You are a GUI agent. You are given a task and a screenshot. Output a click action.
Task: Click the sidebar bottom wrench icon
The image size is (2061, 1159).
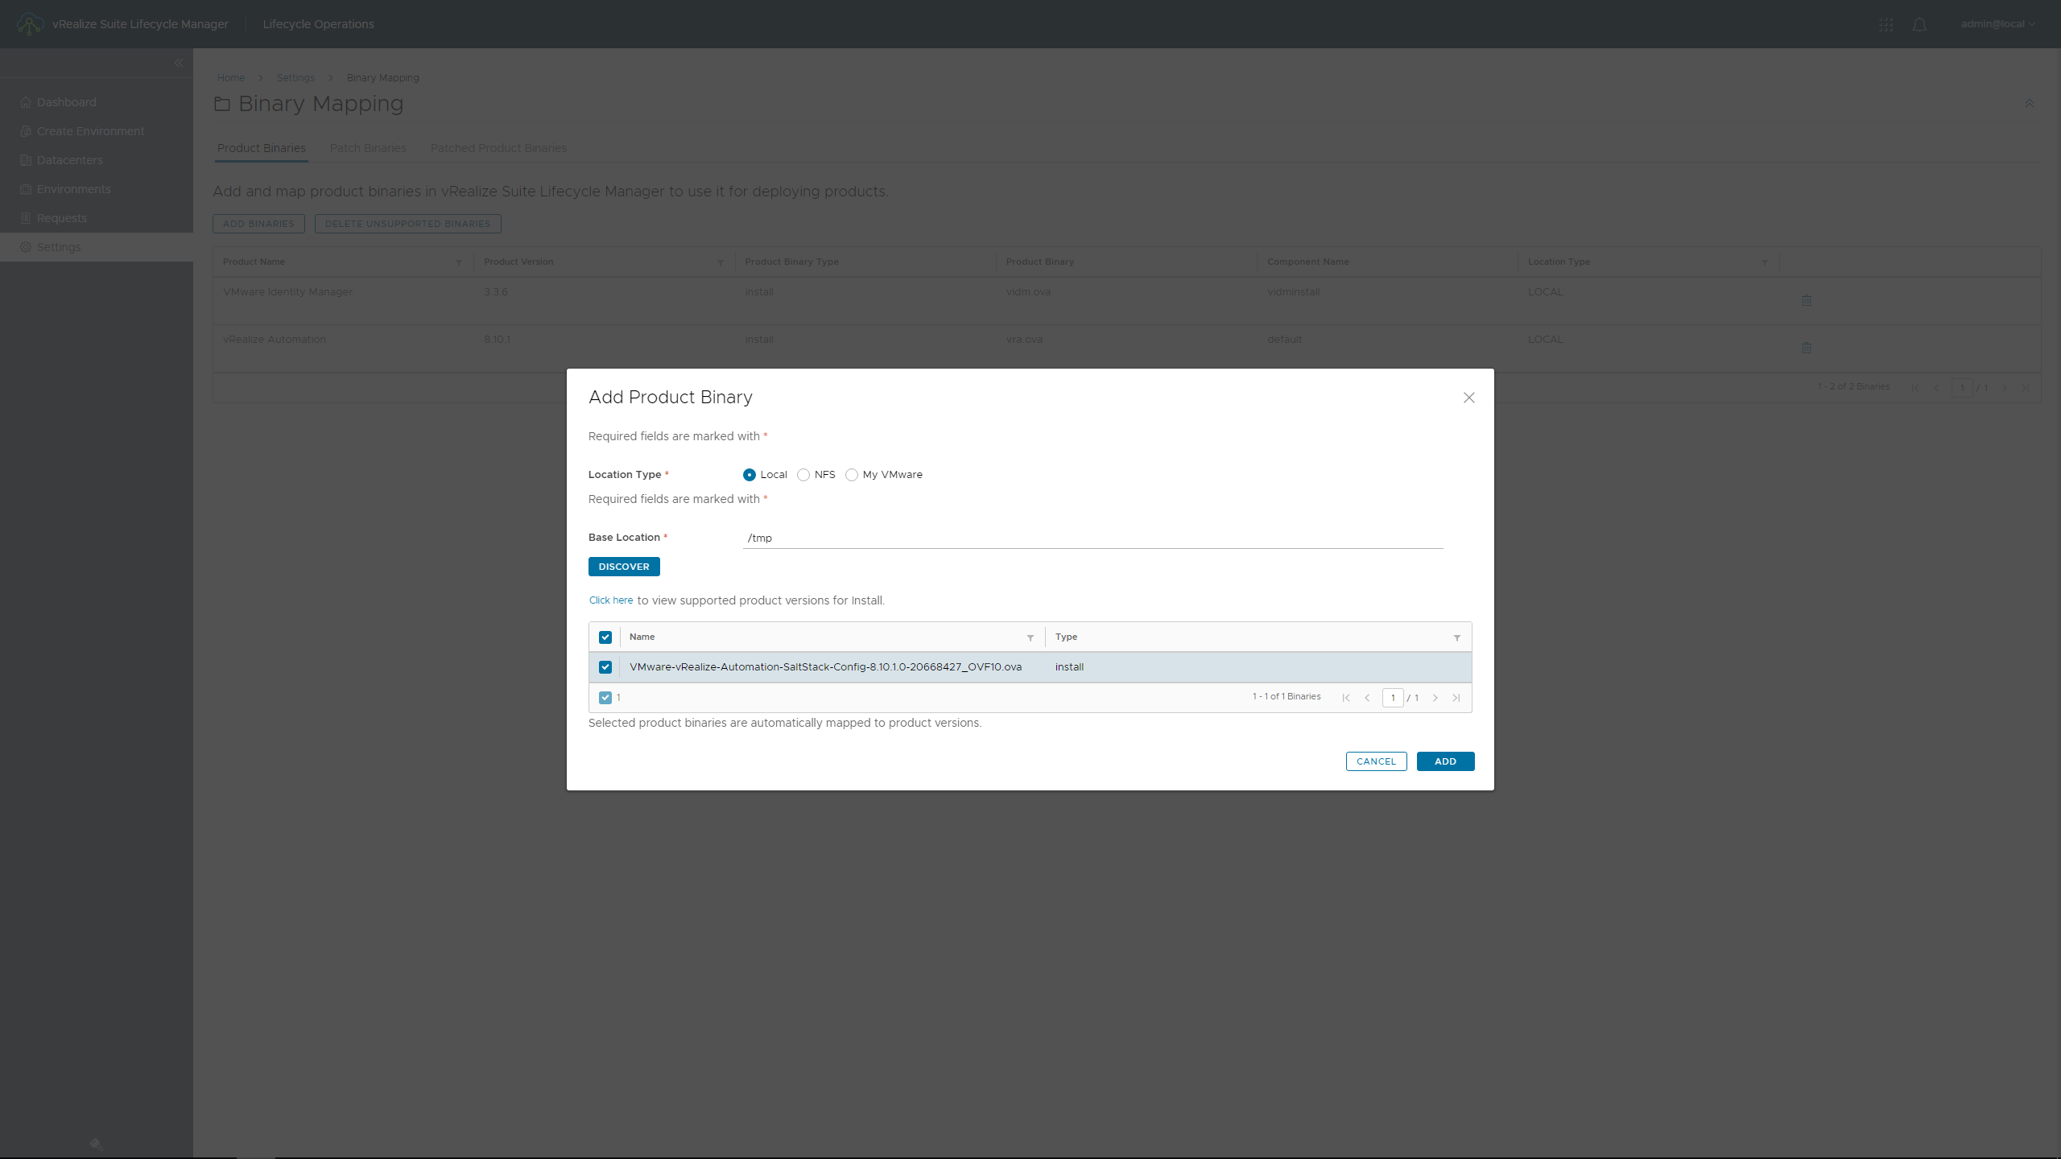(97, 1145)
